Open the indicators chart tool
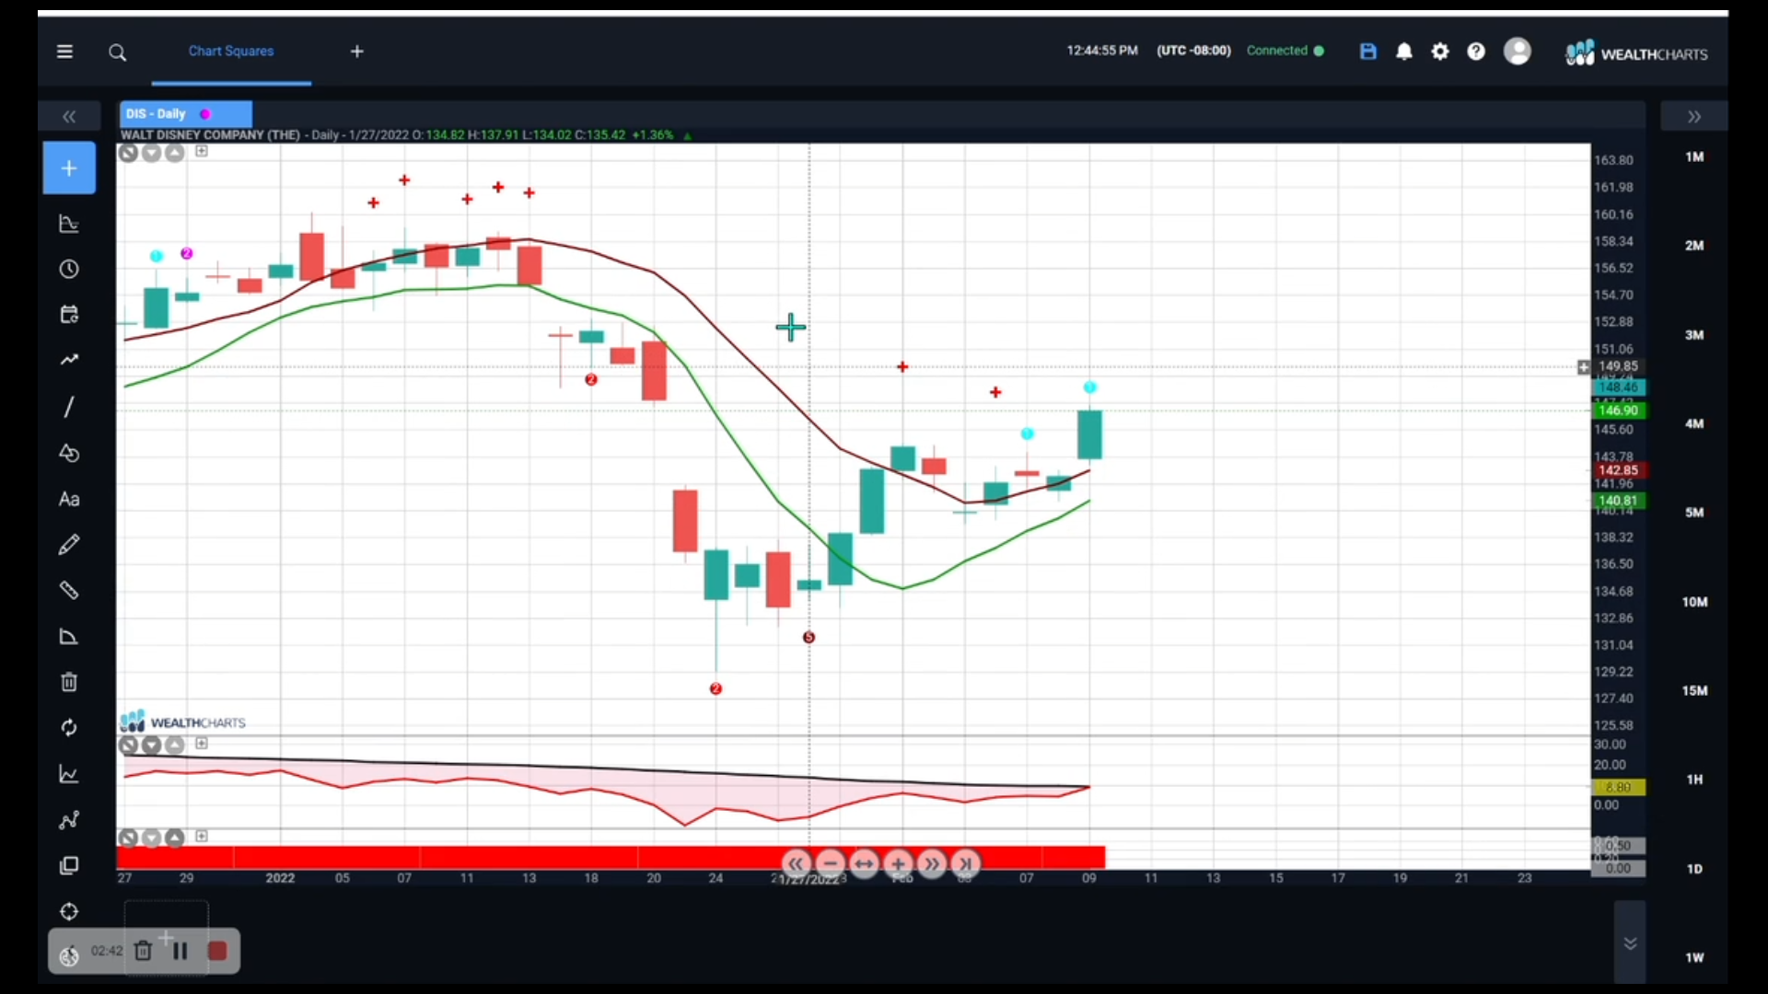Screen dimensions: 1768x994 (69, 224)
